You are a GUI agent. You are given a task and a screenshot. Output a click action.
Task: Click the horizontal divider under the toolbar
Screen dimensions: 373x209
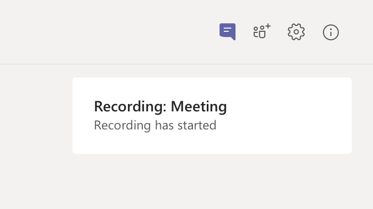pos(186,64)
